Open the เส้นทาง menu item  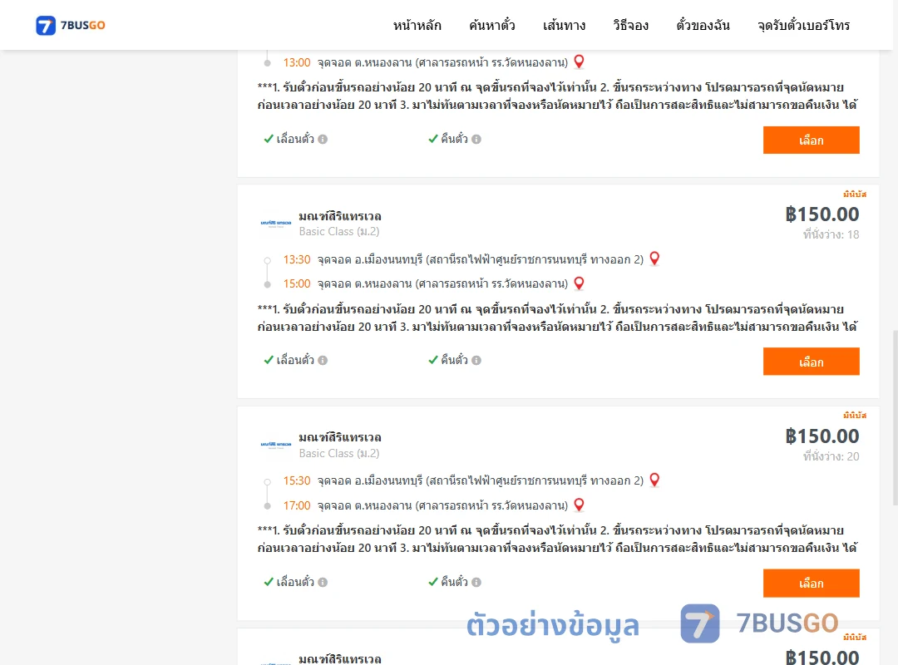point(564,25)
